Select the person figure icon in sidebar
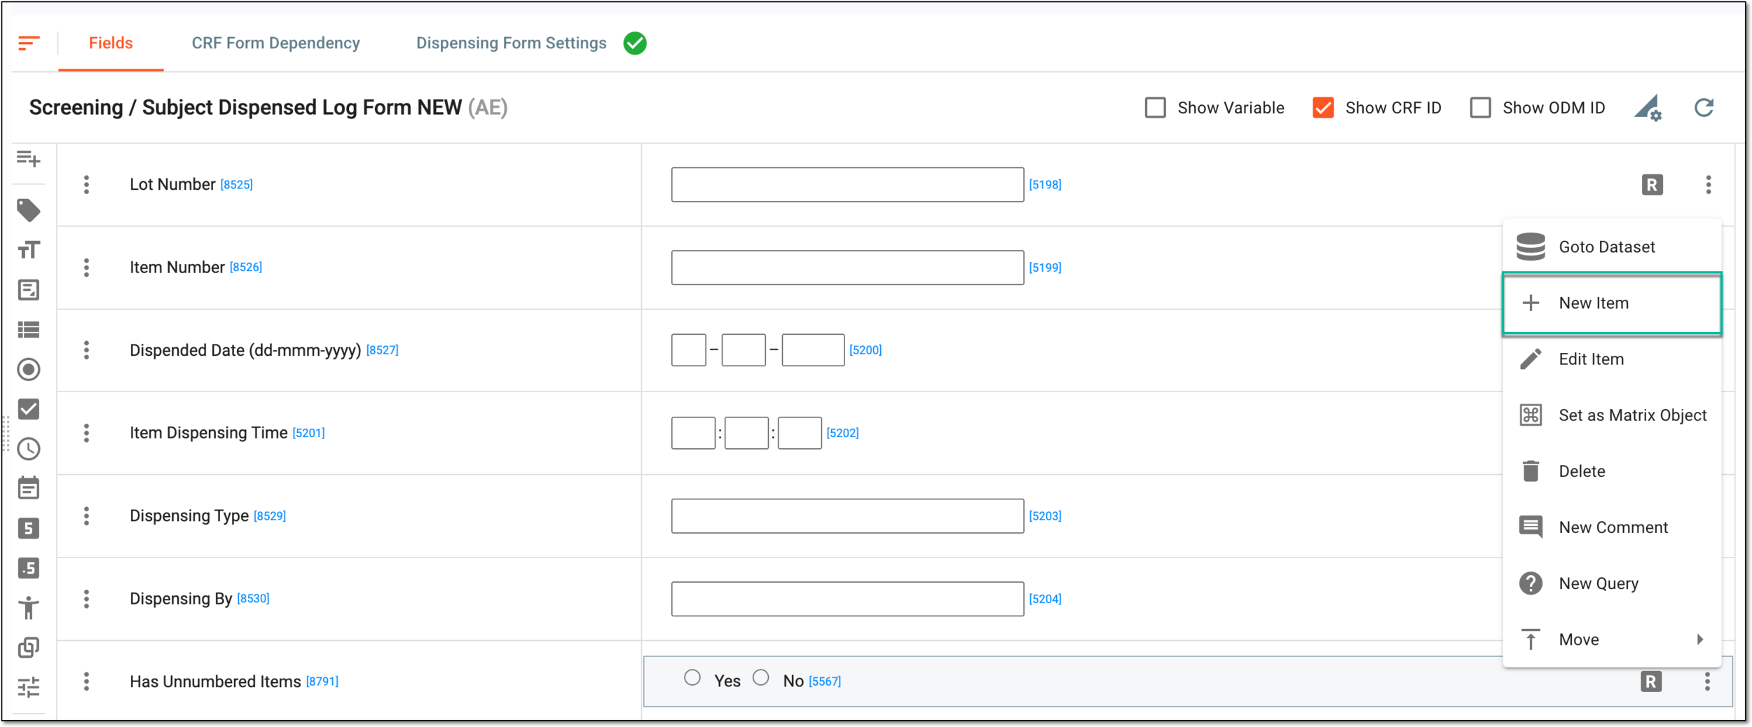1752x727 pixels. pos(29,608)
